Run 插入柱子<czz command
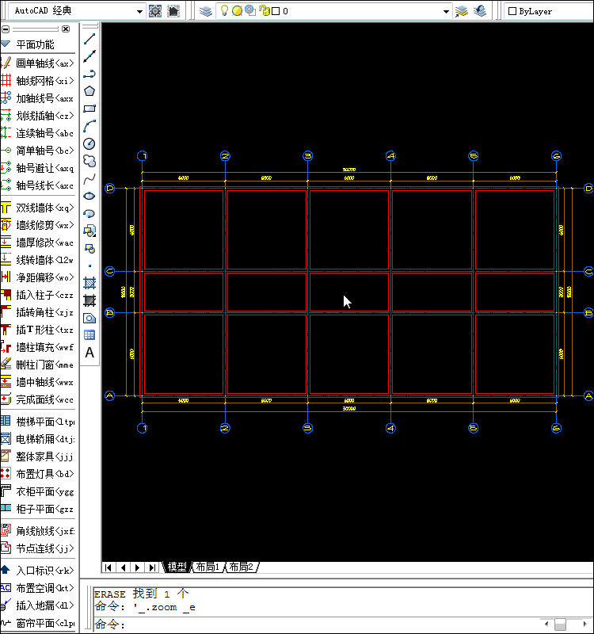 38,295
